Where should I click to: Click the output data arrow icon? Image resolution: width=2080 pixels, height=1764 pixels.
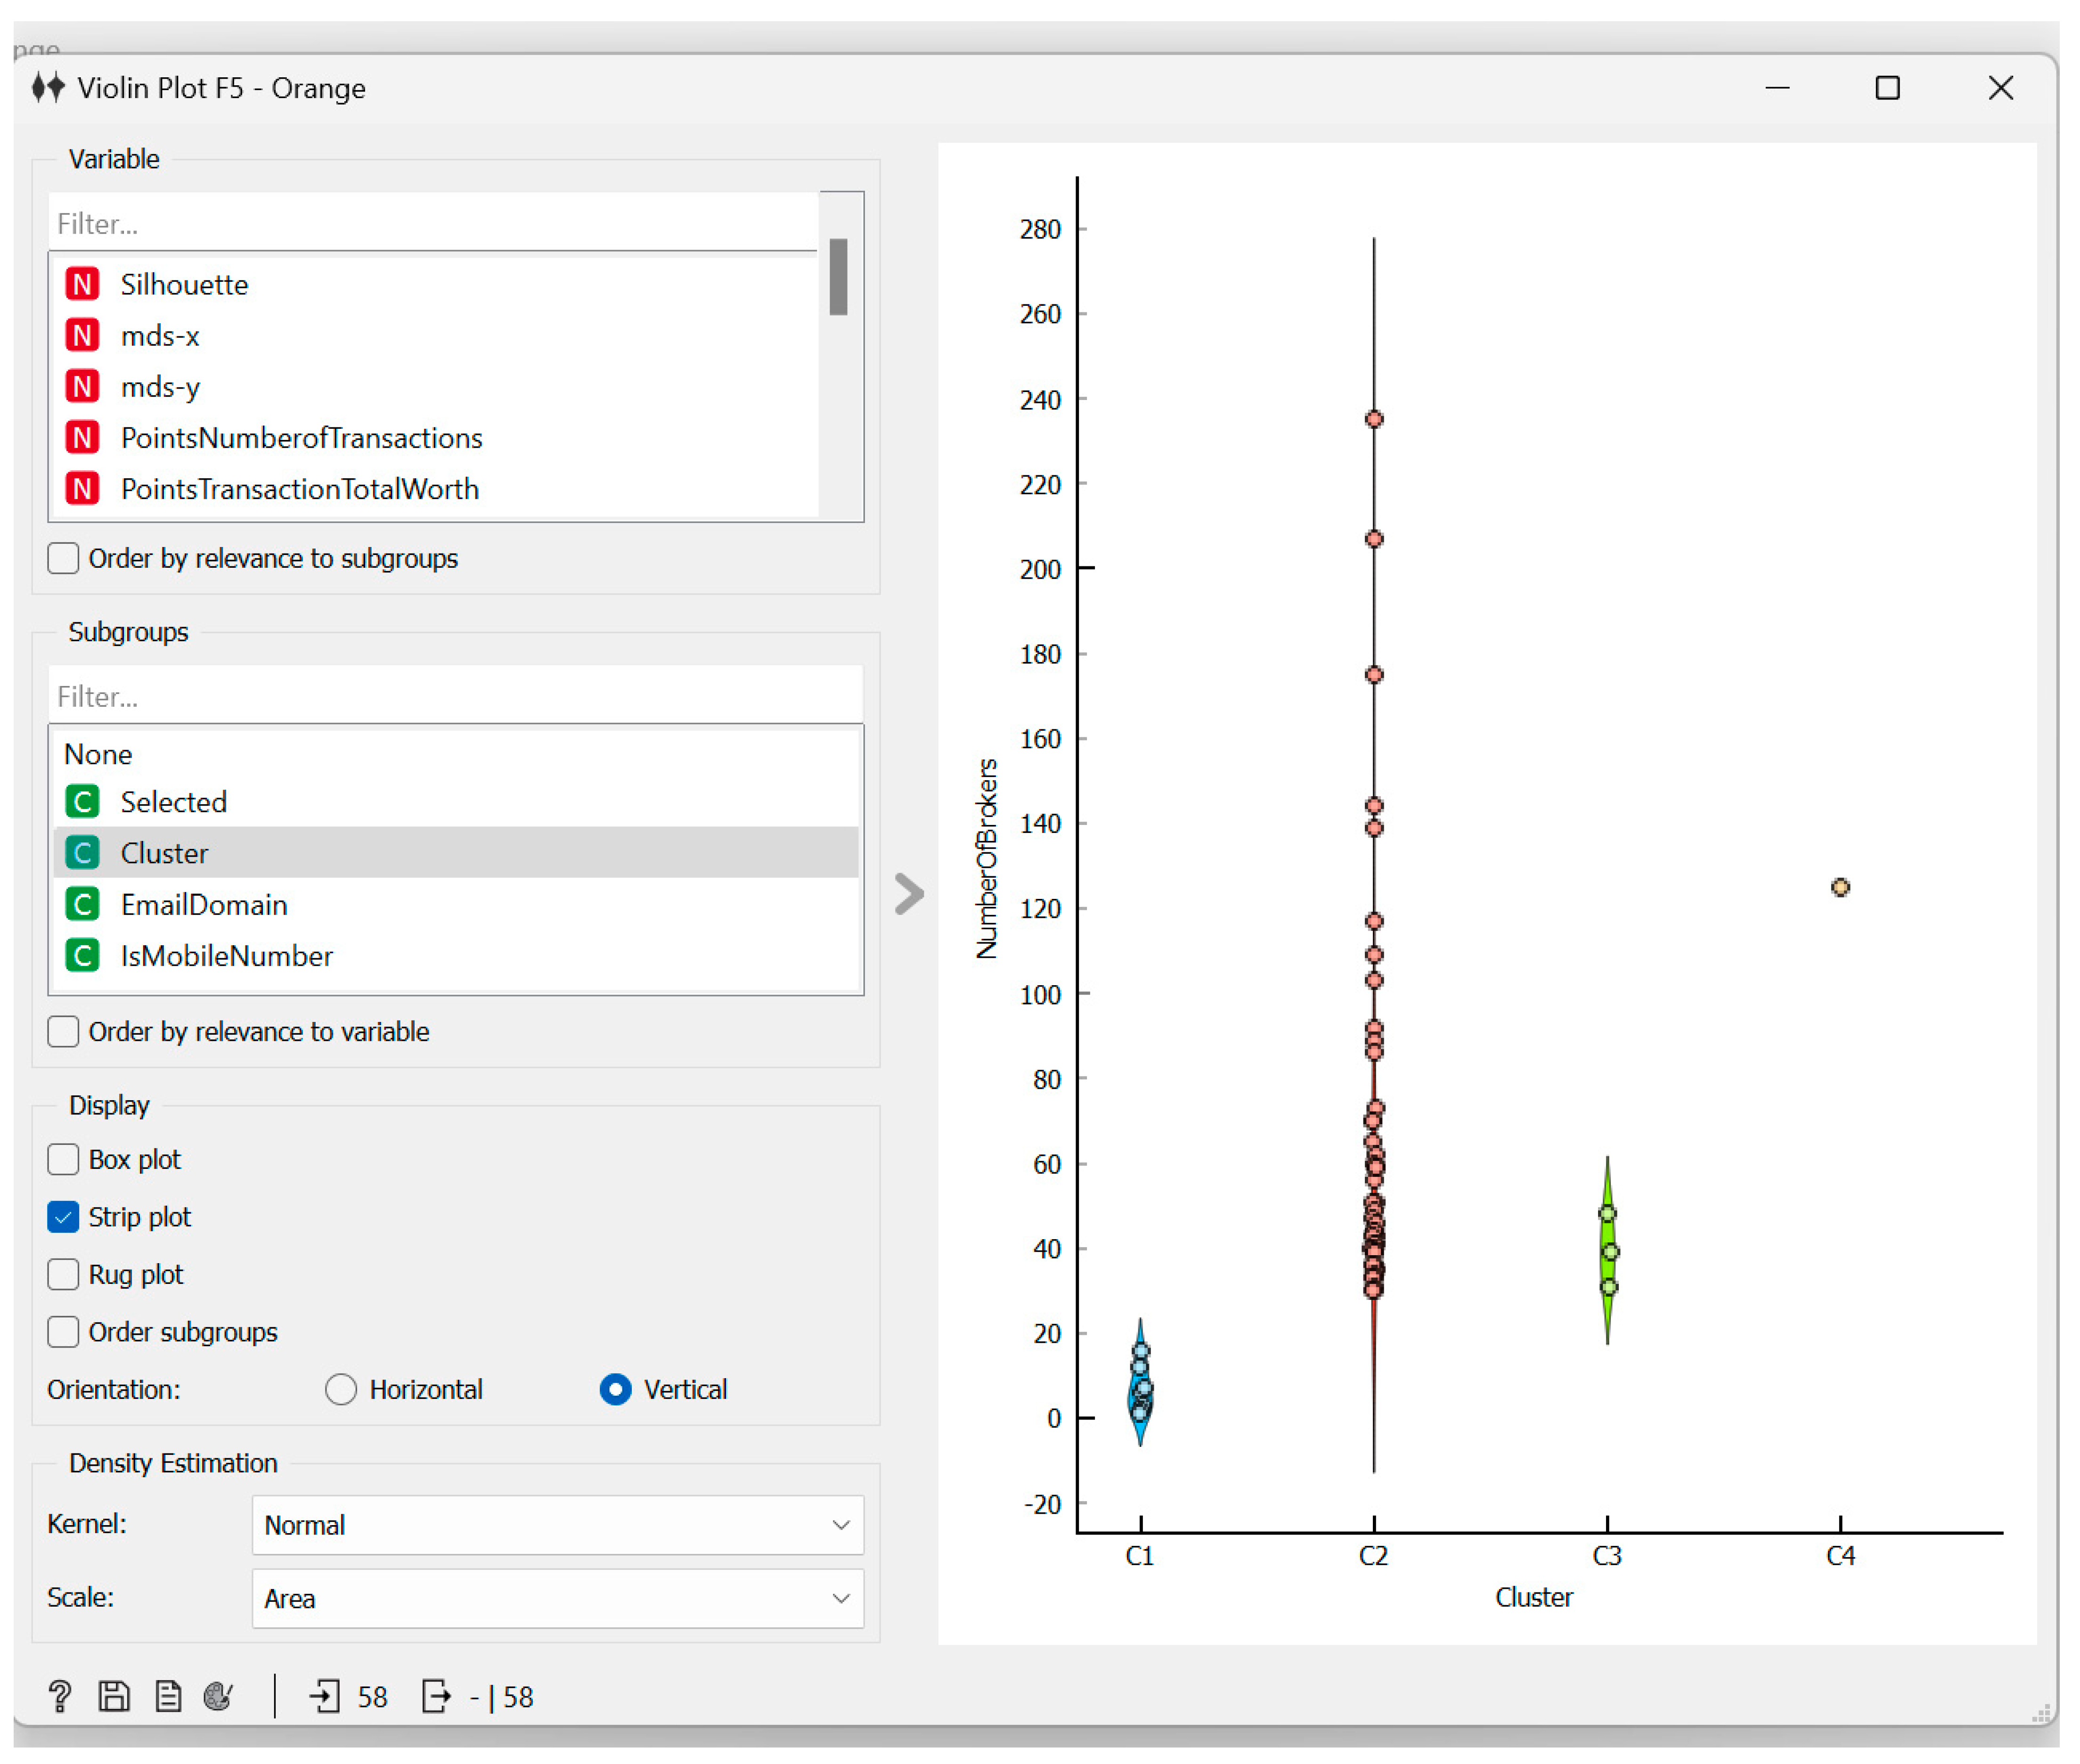pyautogui.click(x=436, y=1697)
